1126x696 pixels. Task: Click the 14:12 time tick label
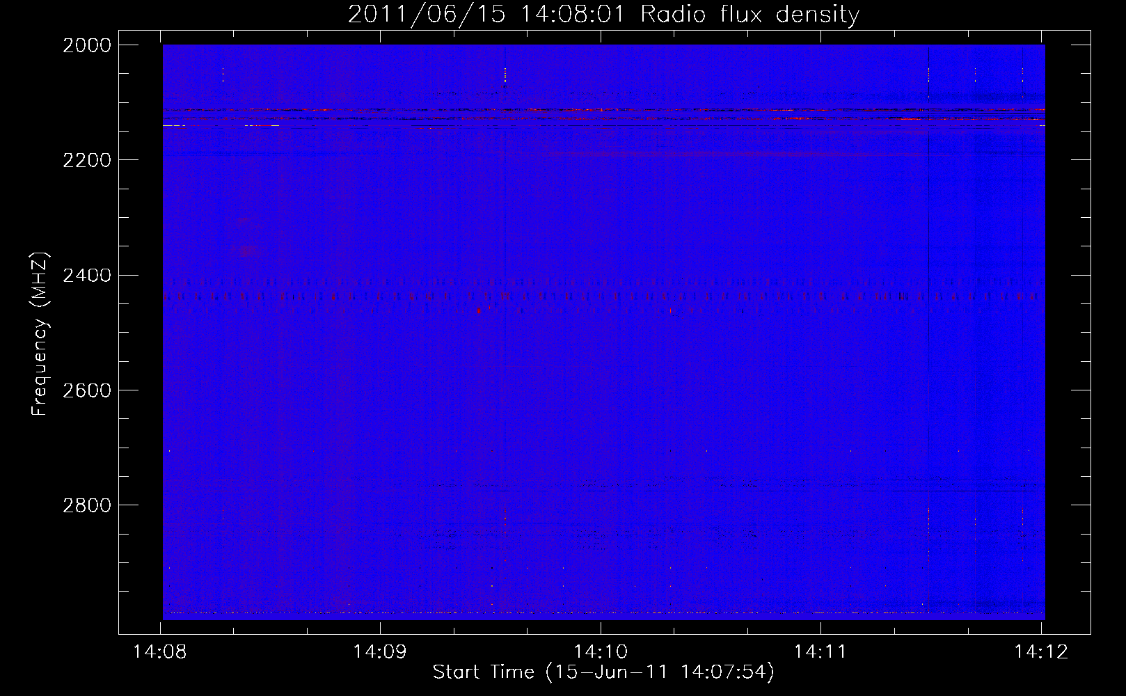pos(1040,652)
